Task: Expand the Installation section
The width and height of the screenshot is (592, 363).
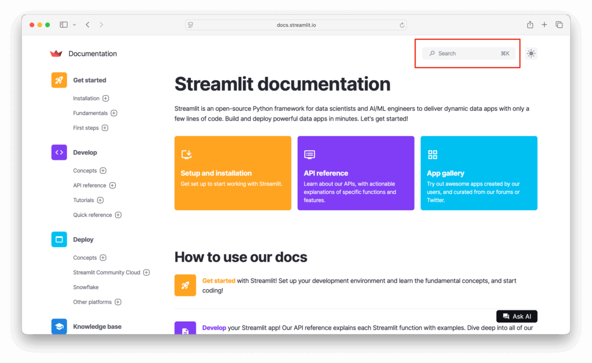Action: 105,99
